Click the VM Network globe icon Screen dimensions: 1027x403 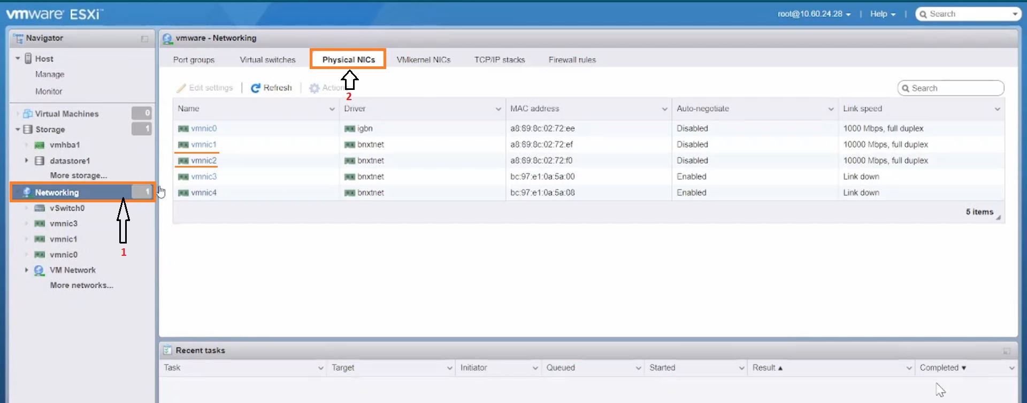(x=39, y=270)
